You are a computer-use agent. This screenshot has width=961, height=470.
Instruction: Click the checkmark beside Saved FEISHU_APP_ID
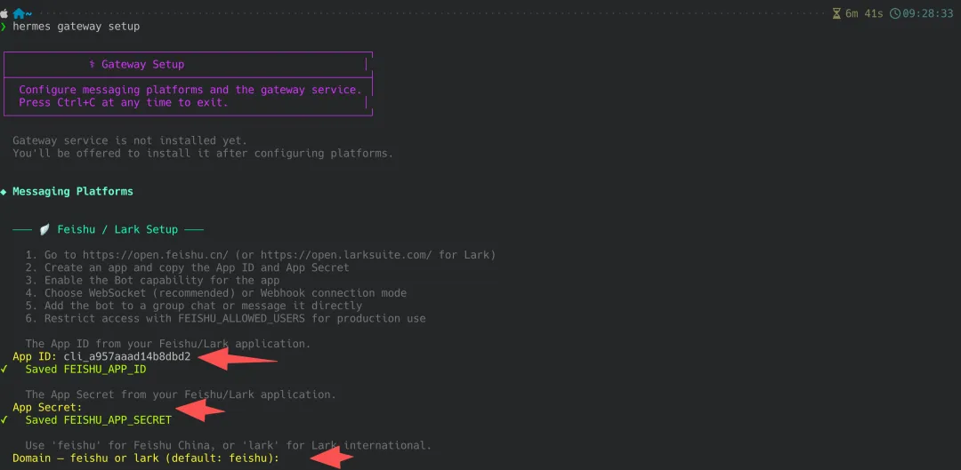(x=4, y=369)
